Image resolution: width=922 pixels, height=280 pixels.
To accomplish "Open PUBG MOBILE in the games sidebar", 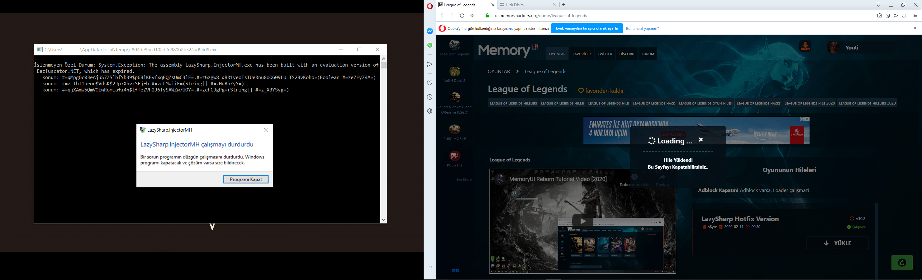I will click(454, 132).
